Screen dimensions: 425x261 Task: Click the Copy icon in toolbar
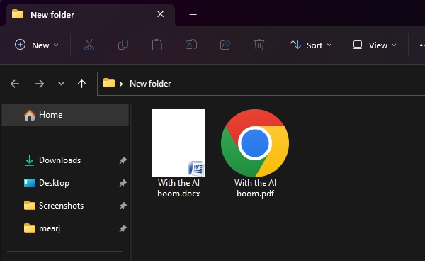[123, 45]
